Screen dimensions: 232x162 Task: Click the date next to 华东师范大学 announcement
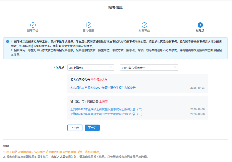pyautogui.click(x=197, y=88)
